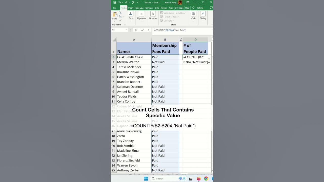324x182 pixels.
Task: Select cell containing Zorro
Action: coord(134,136)
